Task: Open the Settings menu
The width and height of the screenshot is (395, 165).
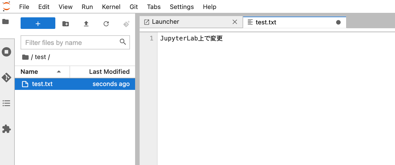Action: 182,7
